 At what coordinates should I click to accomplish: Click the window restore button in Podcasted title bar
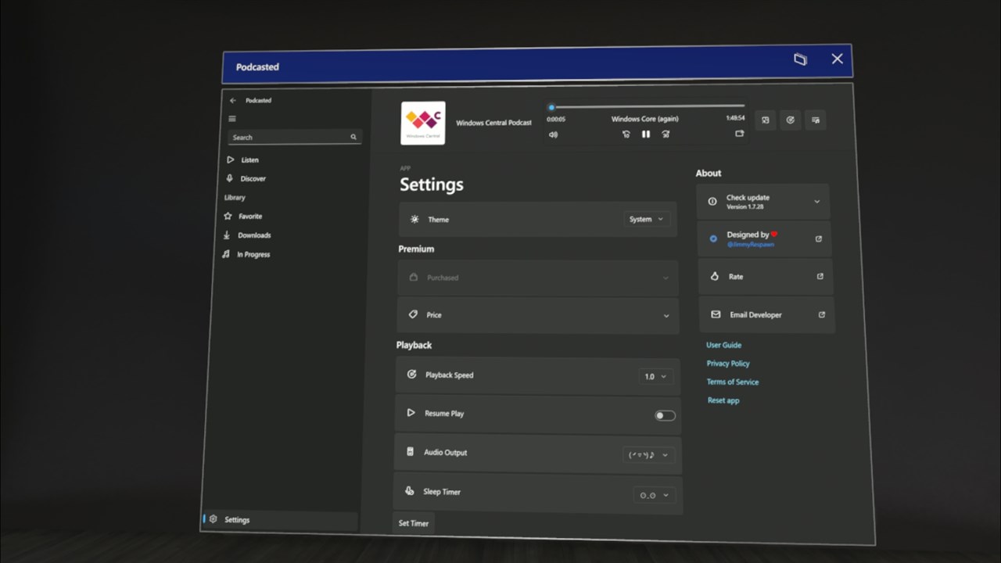pos(800,59)
